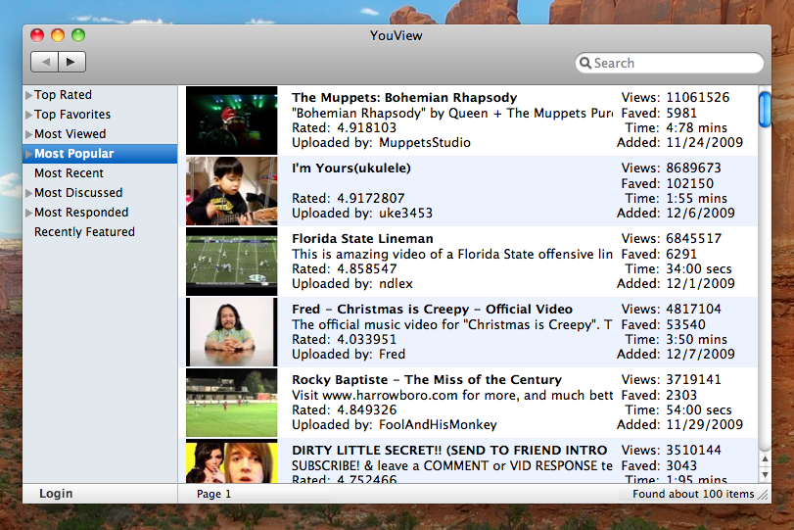Click 'Added: 12/7/2009' value

(676, 354)
